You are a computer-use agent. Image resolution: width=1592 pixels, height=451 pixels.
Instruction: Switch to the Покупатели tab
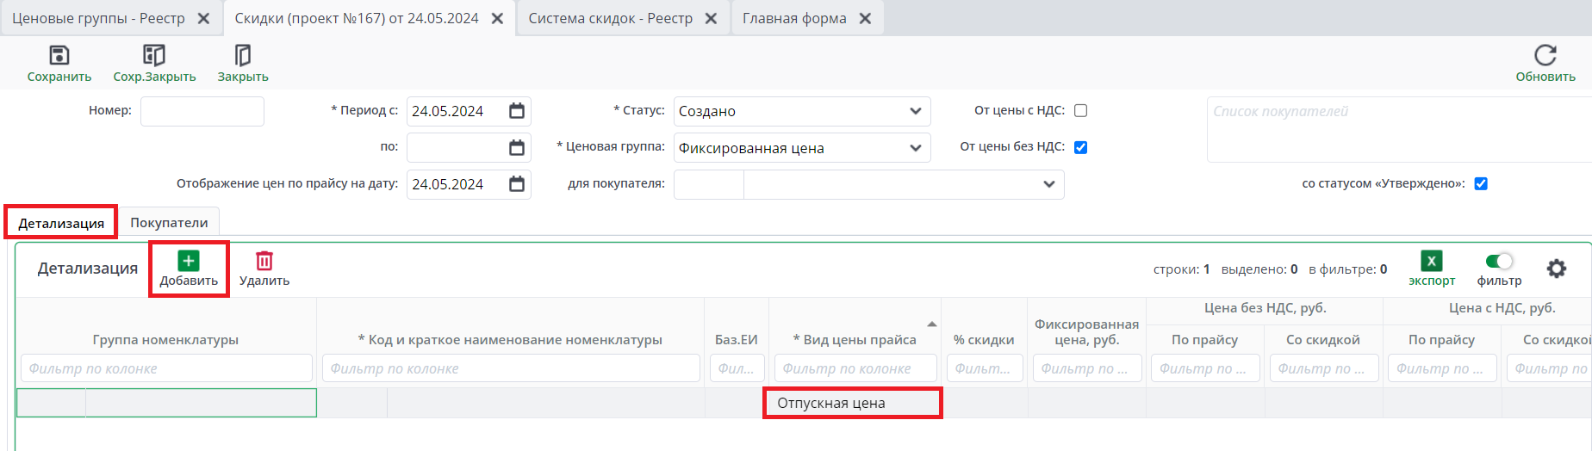(169, 223)
